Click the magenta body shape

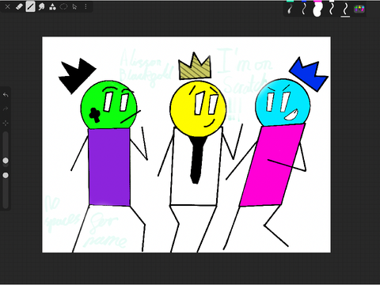pyautogui.click(x=272, y=165)
